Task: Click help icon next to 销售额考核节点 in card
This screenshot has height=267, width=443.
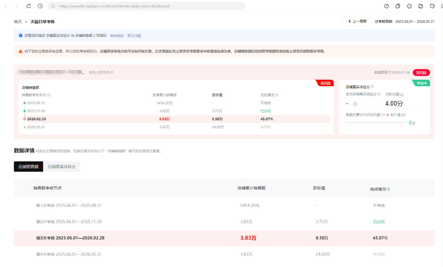Action: pyautogui.click(x=48, y=95)
